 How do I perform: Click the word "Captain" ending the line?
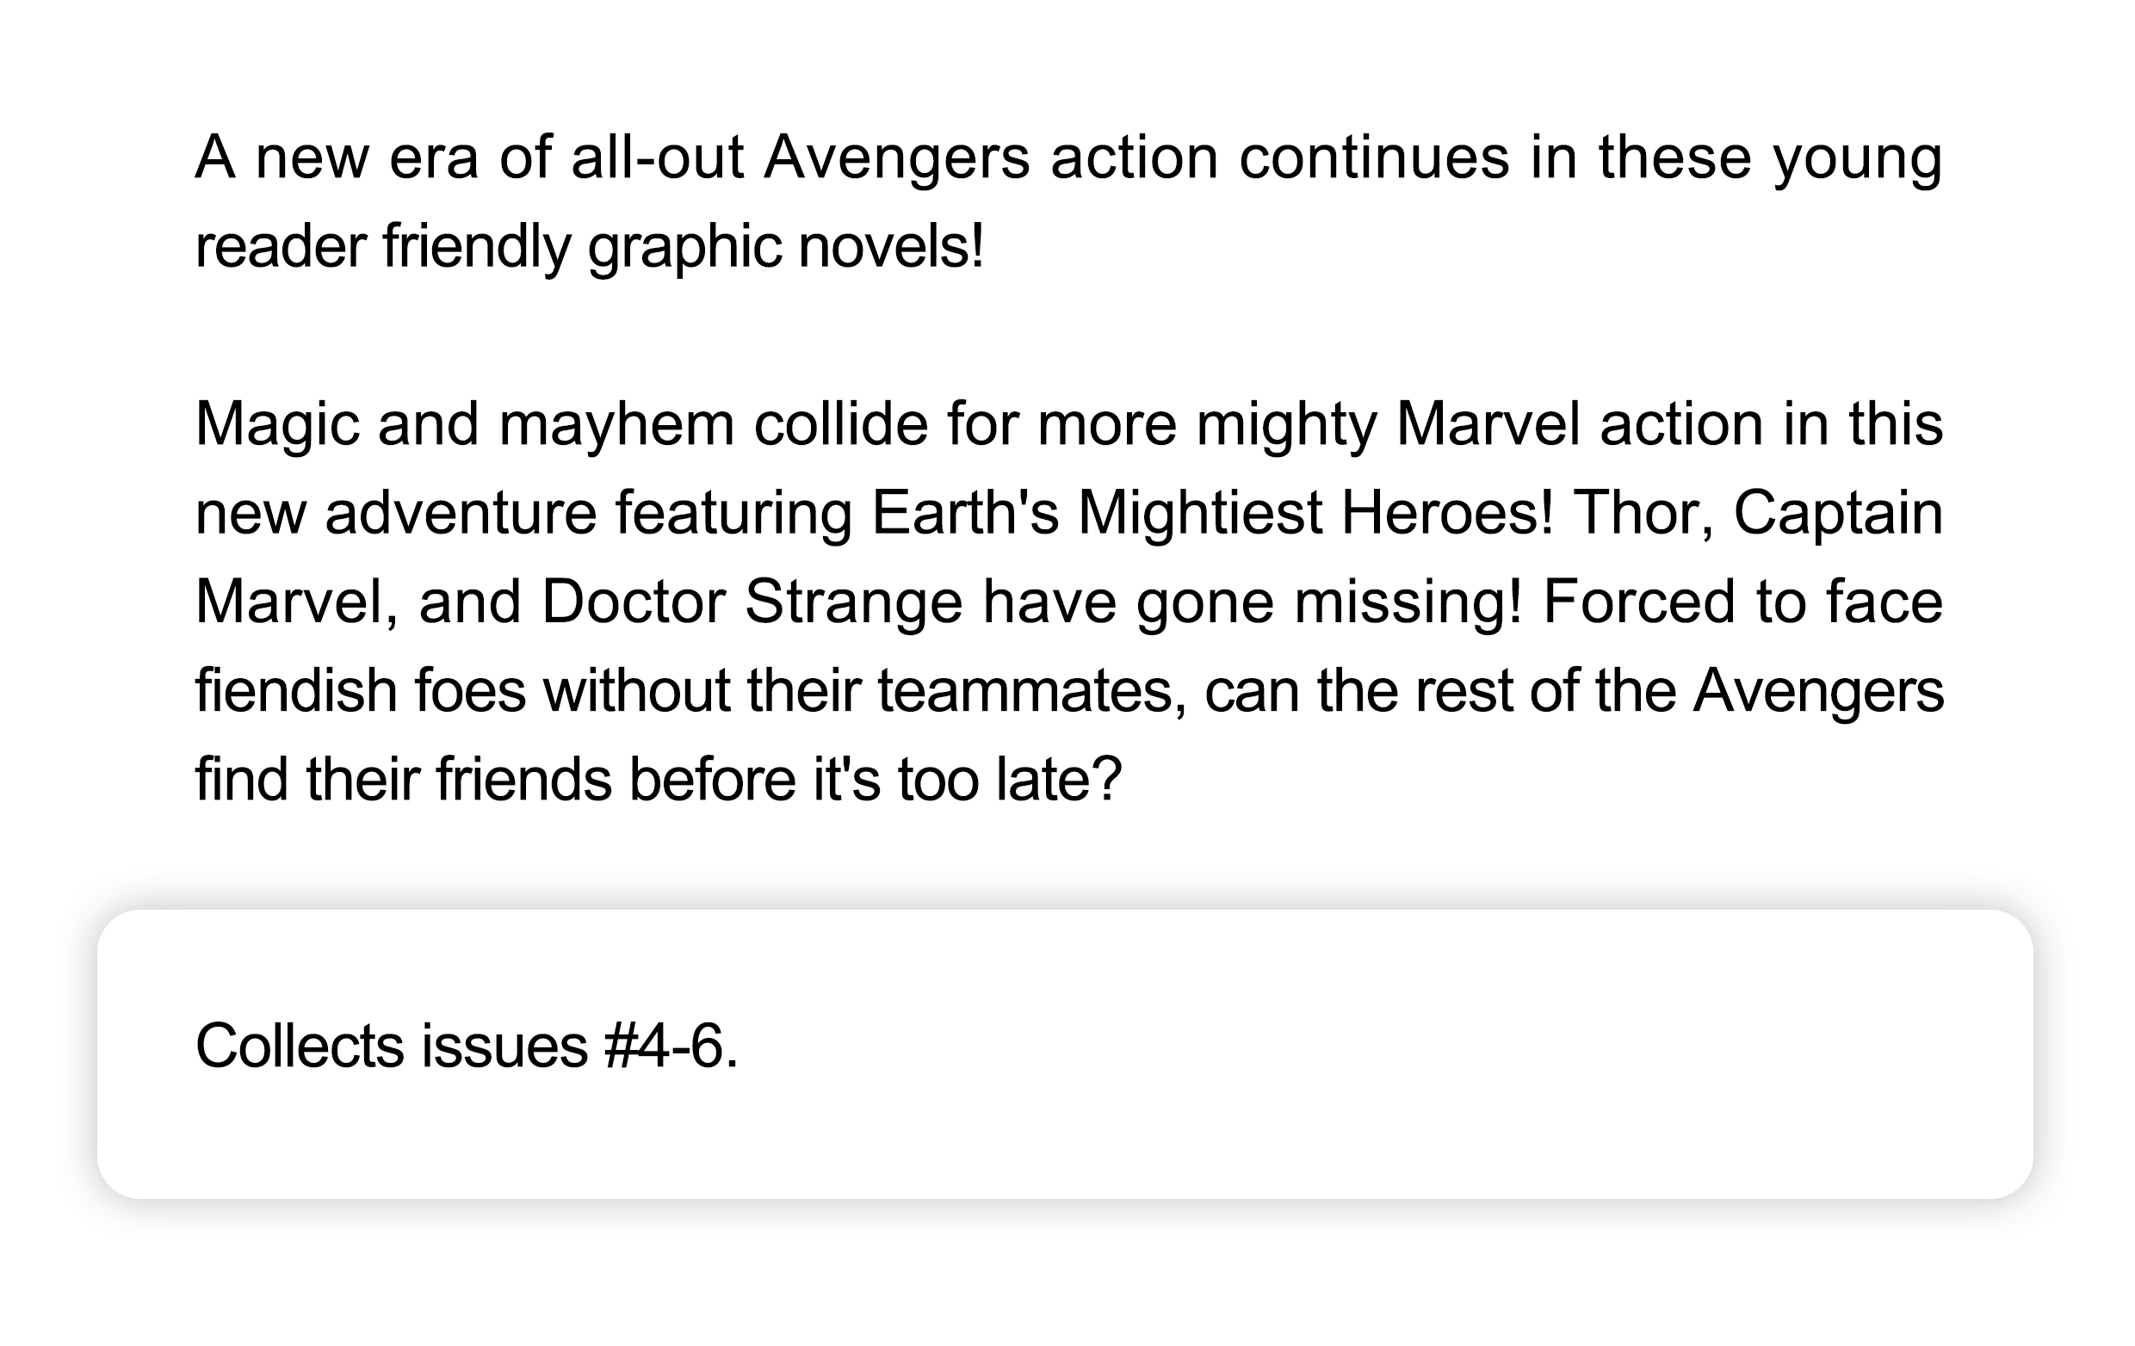pyautogui.click(x=1838, y=513)
